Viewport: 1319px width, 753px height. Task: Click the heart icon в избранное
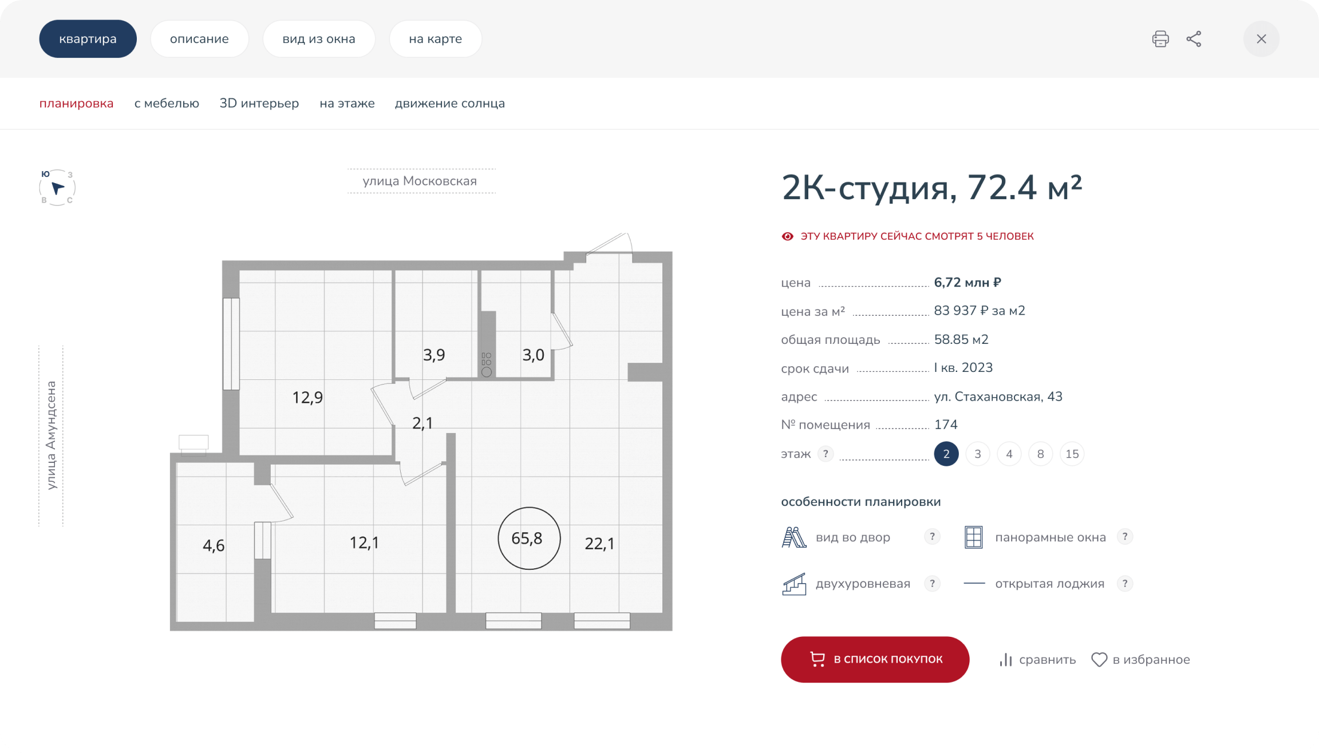[1099, 660]
